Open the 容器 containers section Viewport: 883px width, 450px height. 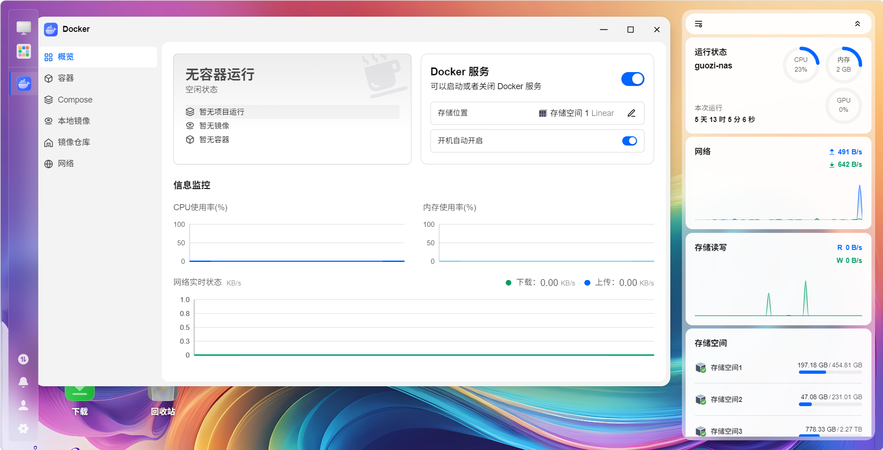click(98, 78)
